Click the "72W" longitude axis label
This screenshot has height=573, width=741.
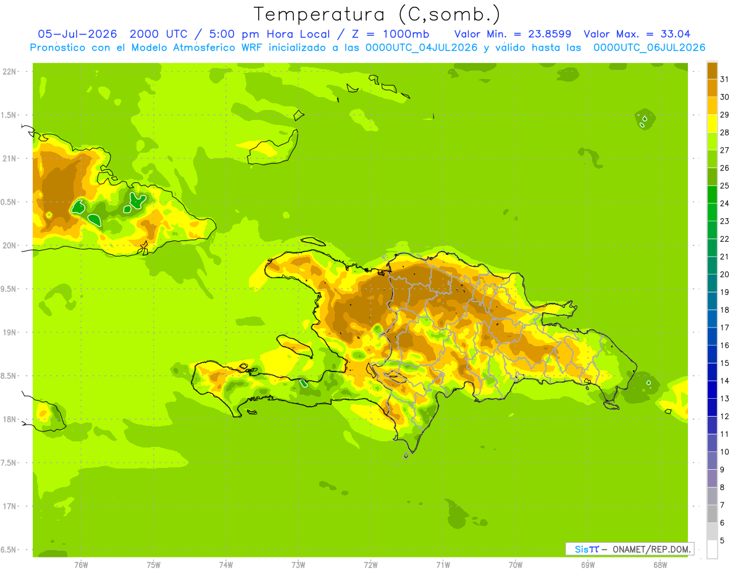371,565
